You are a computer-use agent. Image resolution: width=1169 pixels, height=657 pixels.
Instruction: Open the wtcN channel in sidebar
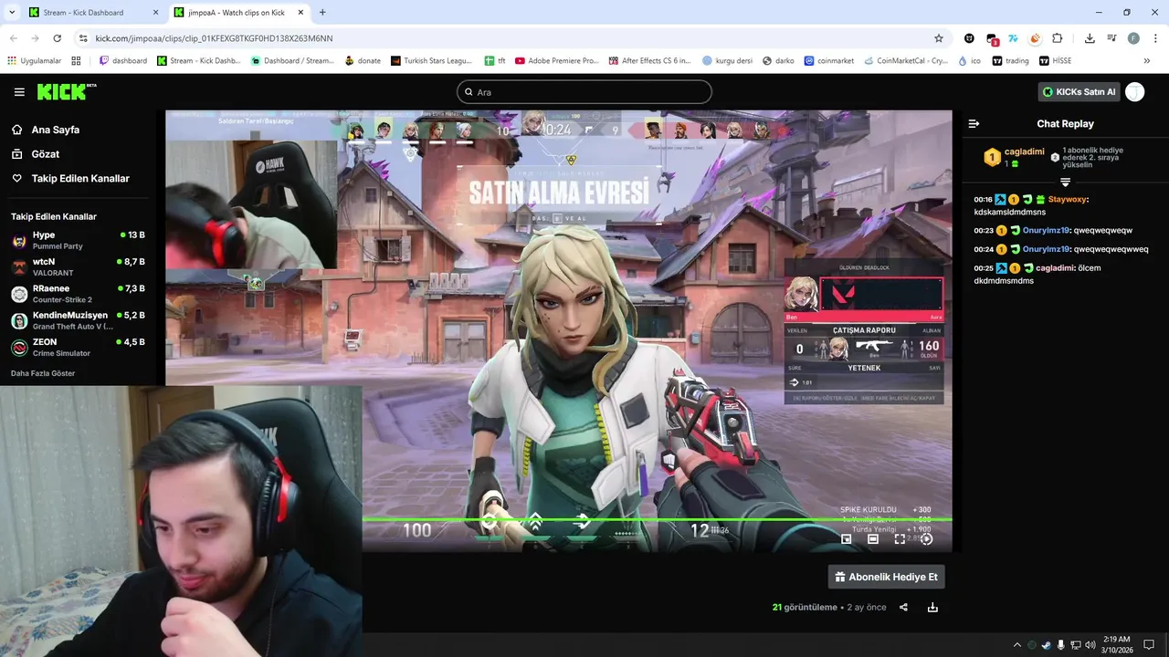(78, 267)
